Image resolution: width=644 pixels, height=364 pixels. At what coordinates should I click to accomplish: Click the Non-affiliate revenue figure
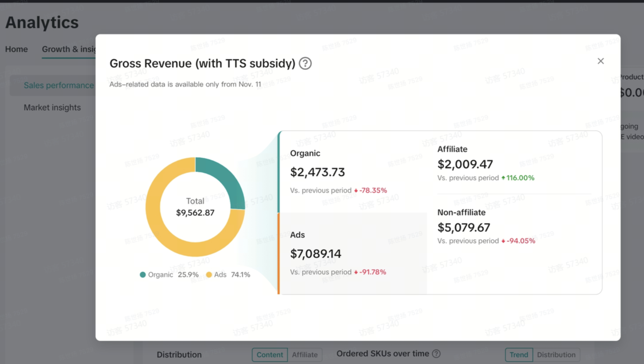click(463, 227)
